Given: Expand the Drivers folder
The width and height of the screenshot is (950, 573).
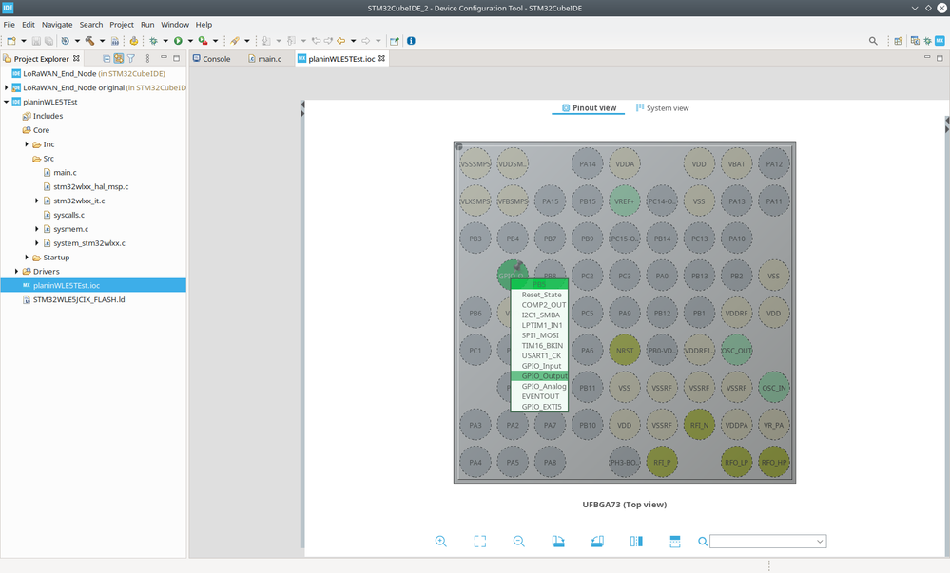Looking at the screenshot, I should point(16,272).
